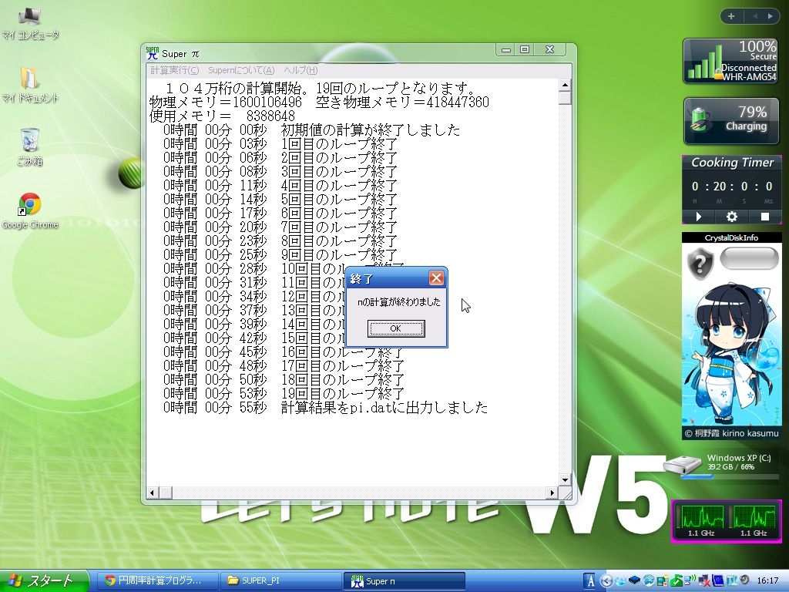The height and width of the screenshot is (592, 789).
Task: Click the display settings tray icon
Action: 663,581
